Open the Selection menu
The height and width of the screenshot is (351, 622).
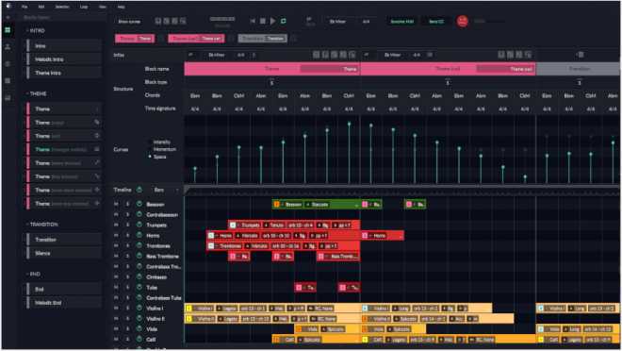click(x=62, y=7)
